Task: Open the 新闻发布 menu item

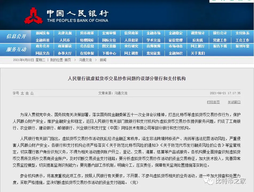Action: pos(42,33)
